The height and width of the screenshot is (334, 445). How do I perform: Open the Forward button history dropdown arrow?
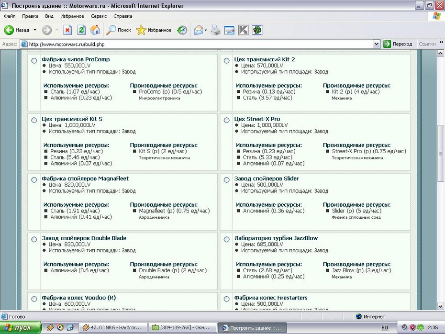pos(57,30)
